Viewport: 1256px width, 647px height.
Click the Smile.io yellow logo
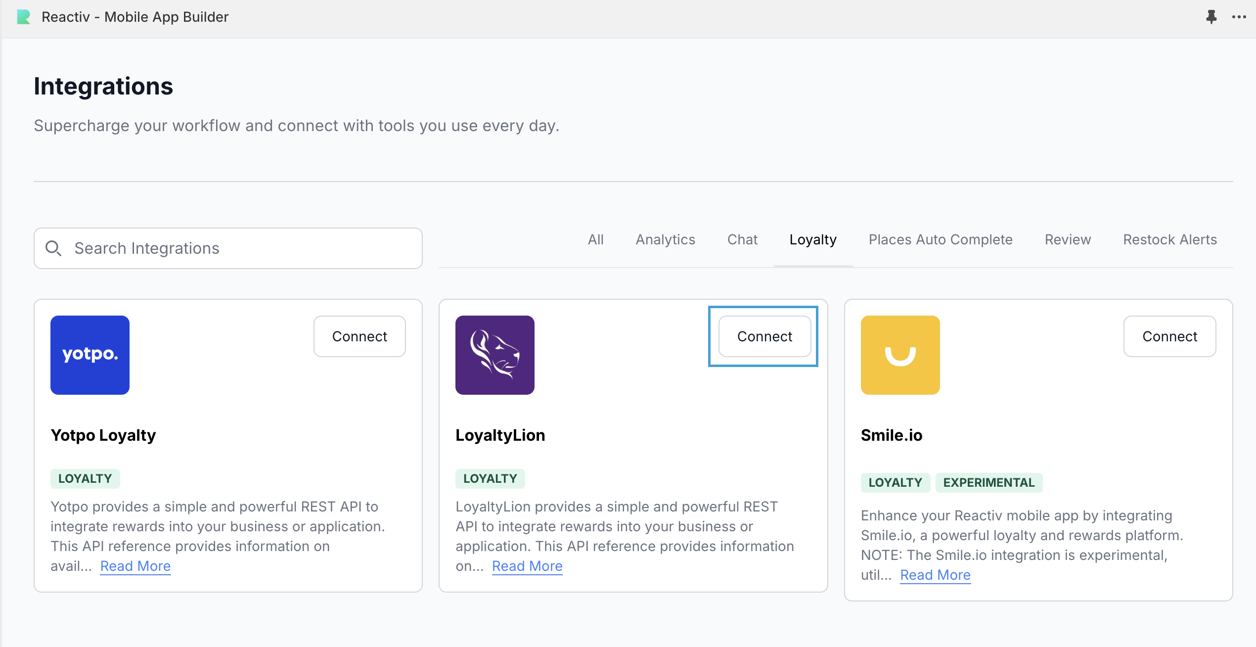click(x=900, y=355)
